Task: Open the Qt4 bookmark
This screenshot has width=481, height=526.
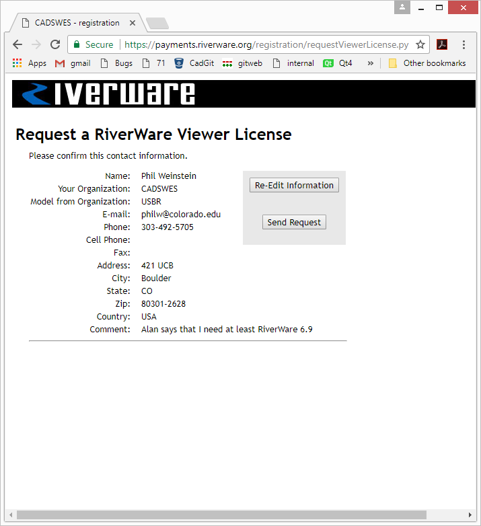Action: pyautogui.click(x=338, y=63)
